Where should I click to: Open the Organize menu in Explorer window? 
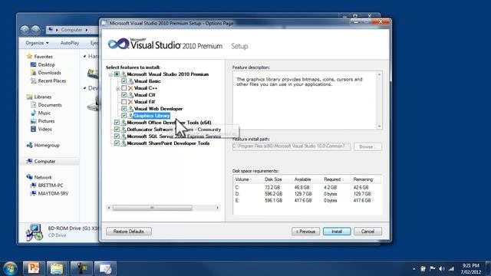[37, 43]
